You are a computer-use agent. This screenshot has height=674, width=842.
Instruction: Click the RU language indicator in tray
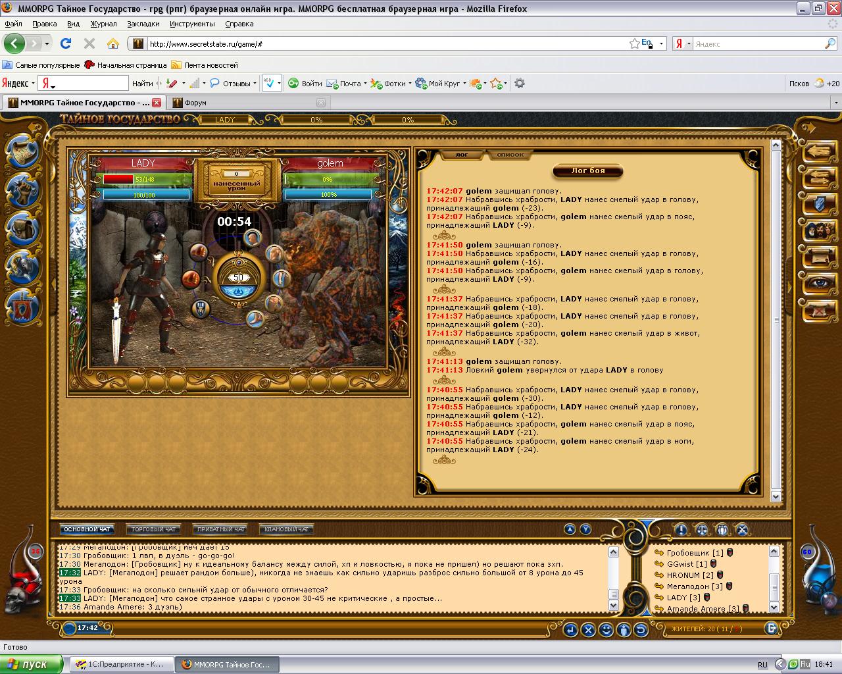click(x=762, y=664)
